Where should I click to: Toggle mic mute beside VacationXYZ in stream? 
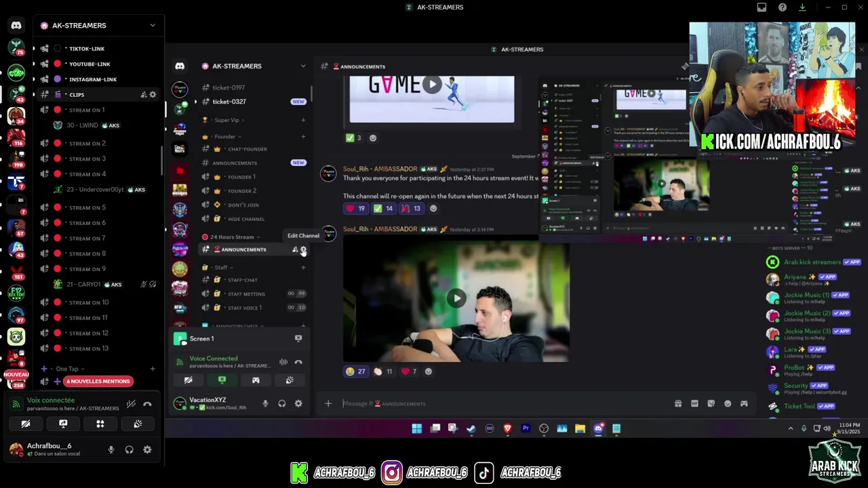[264, 403]
